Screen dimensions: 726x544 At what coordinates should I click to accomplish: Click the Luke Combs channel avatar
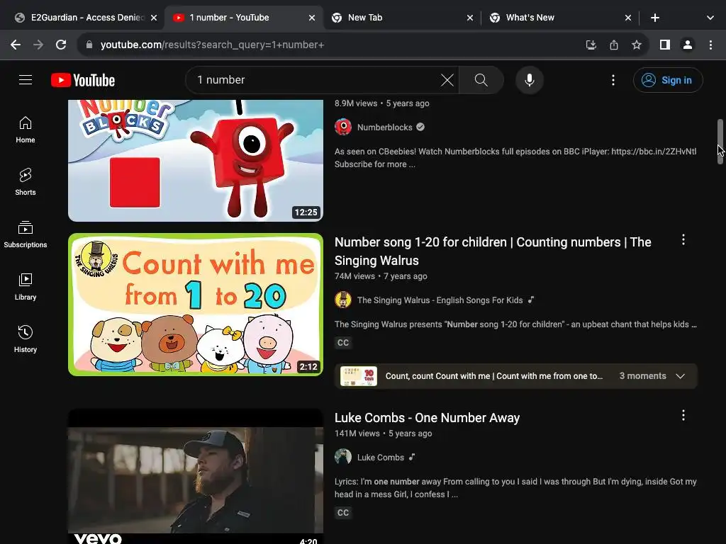[x=343, y=457]
